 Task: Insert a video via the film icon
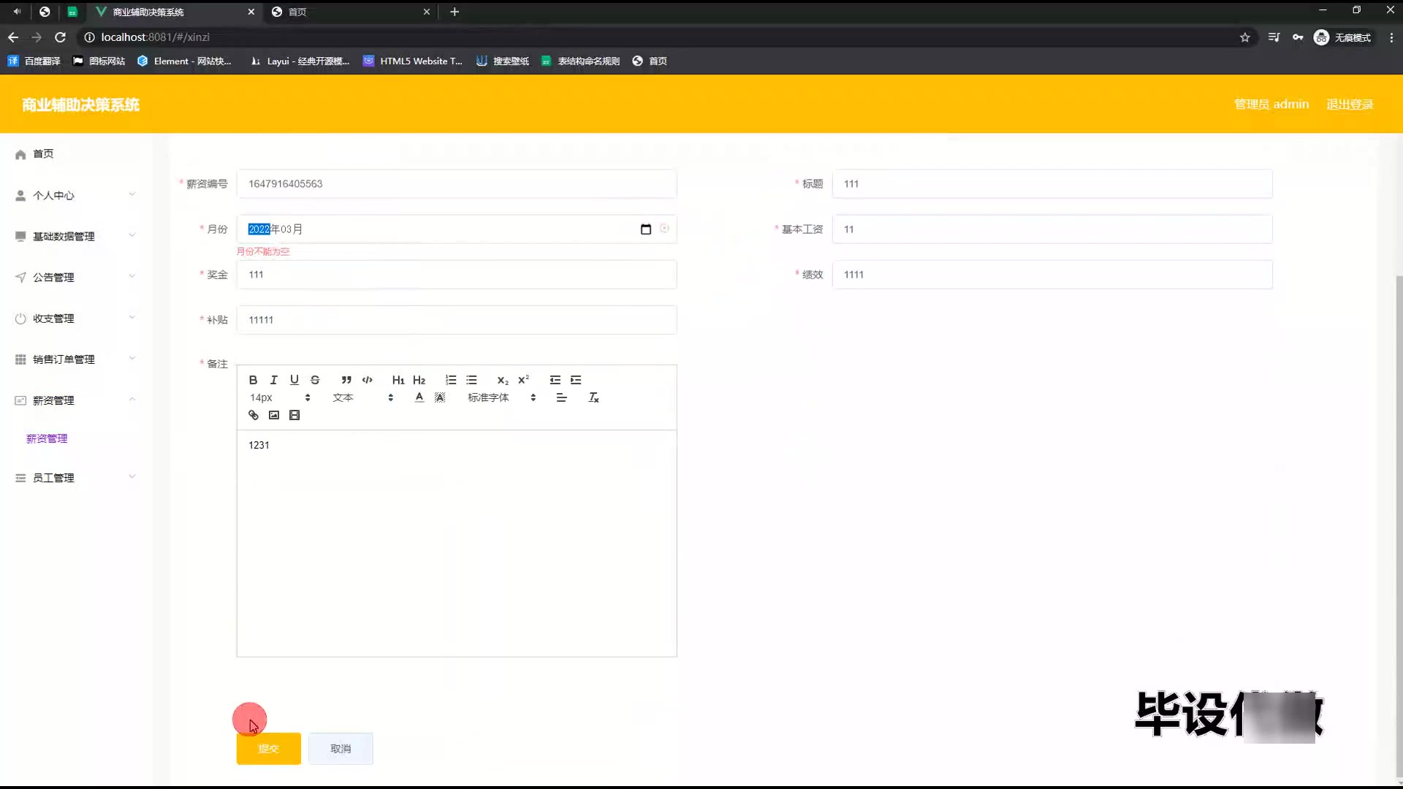294,415
